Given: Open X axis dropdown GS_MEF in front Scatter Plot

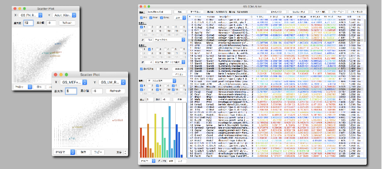Looking at the screenshot, I should point(73,83).
